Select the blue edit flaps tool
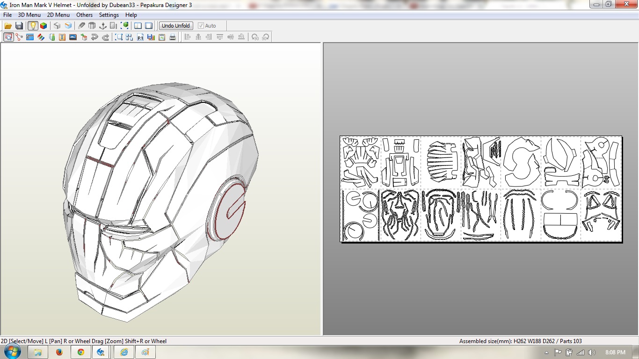This screenshot has height=359, width=639. coord(30,37)
